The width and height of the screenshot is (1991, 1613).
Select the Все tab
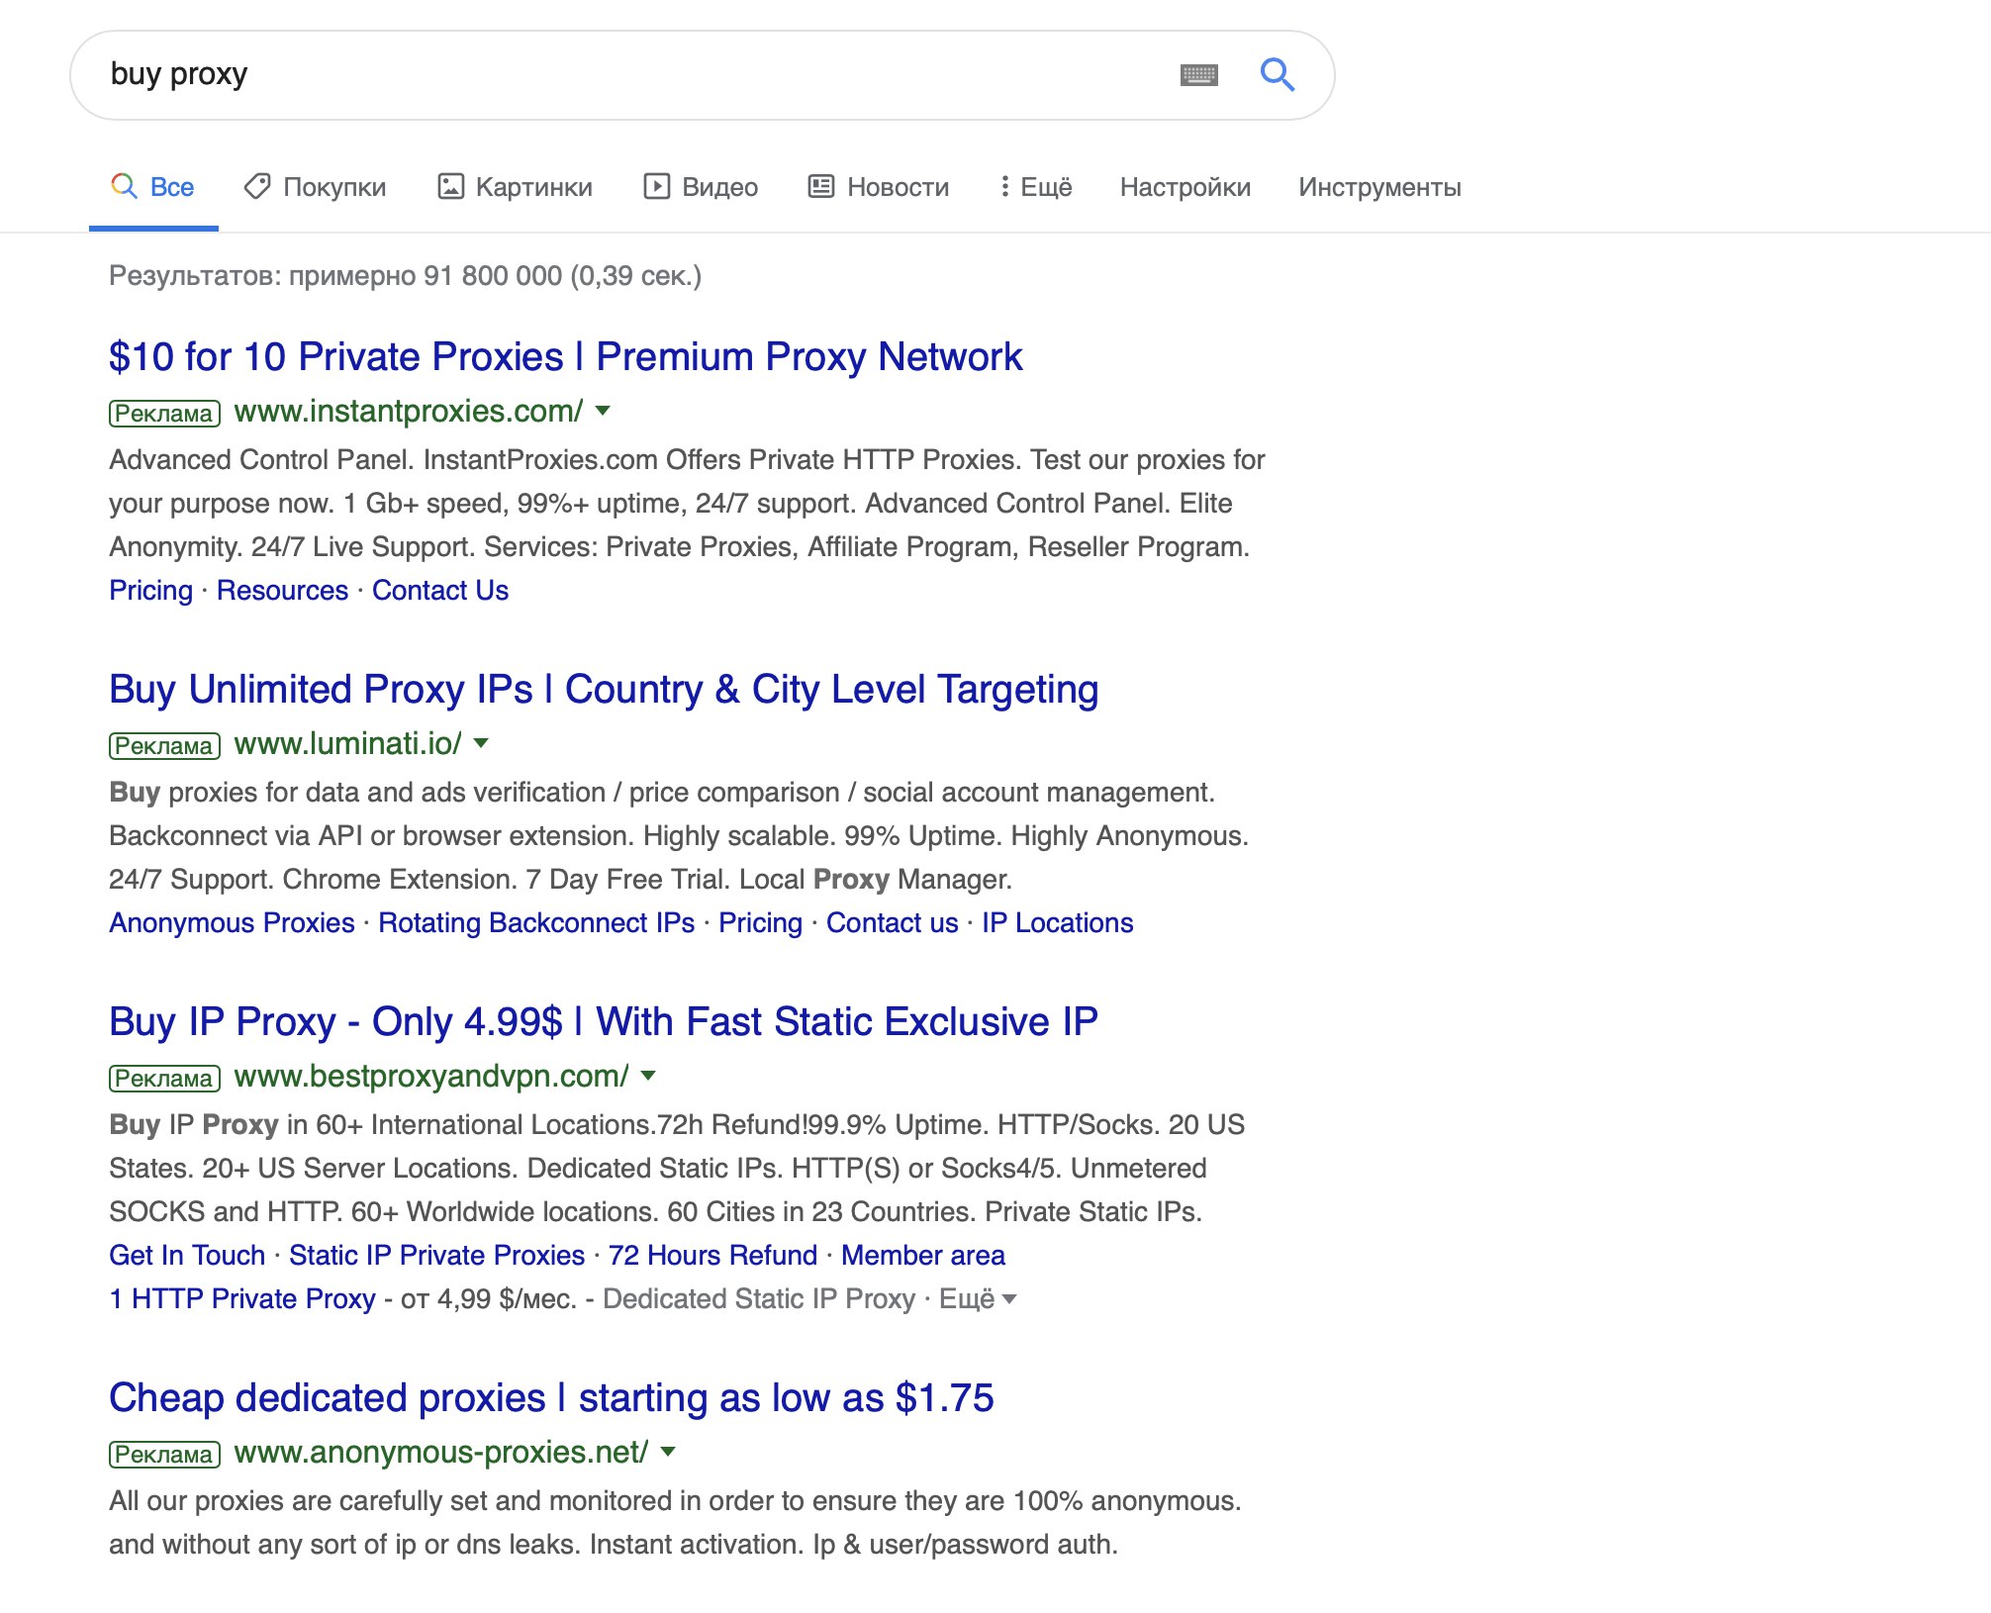point(153,187)
